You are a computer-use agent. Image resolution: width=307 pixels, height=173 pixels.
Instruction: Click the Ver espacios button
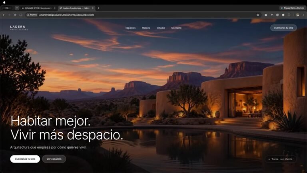coord(54,159)
